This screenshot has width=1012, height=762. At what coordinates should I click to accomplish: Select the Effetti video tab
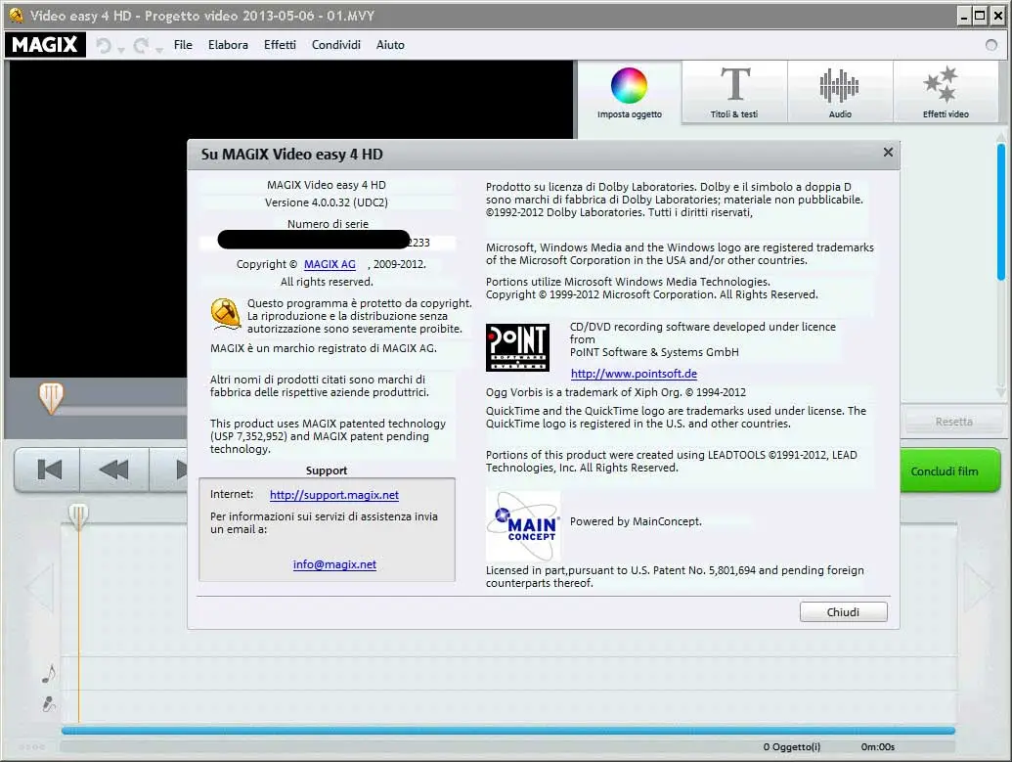point(946,92)
